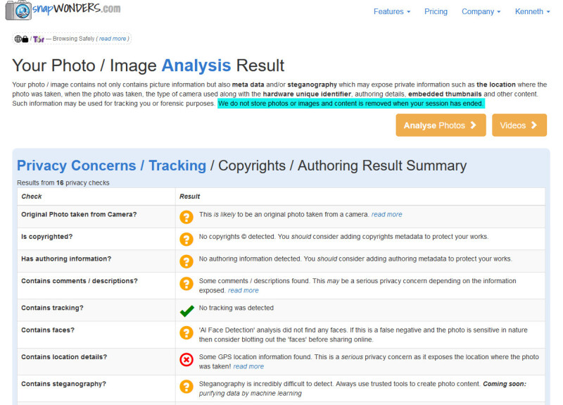Click 'No tracking was detected' result text
Image resolution: width=563 pixels, height=405 pixels.
click(x=236, y=308)
